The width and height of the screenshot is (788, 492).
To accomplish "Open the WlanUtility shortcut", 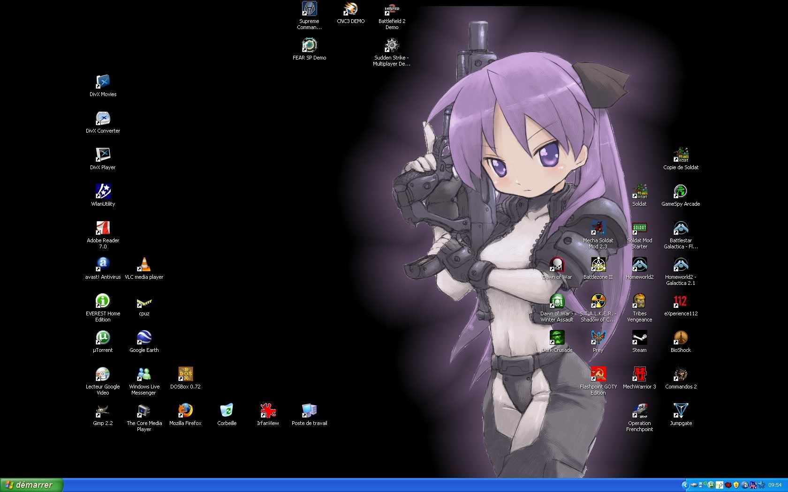I will (103, 191).
